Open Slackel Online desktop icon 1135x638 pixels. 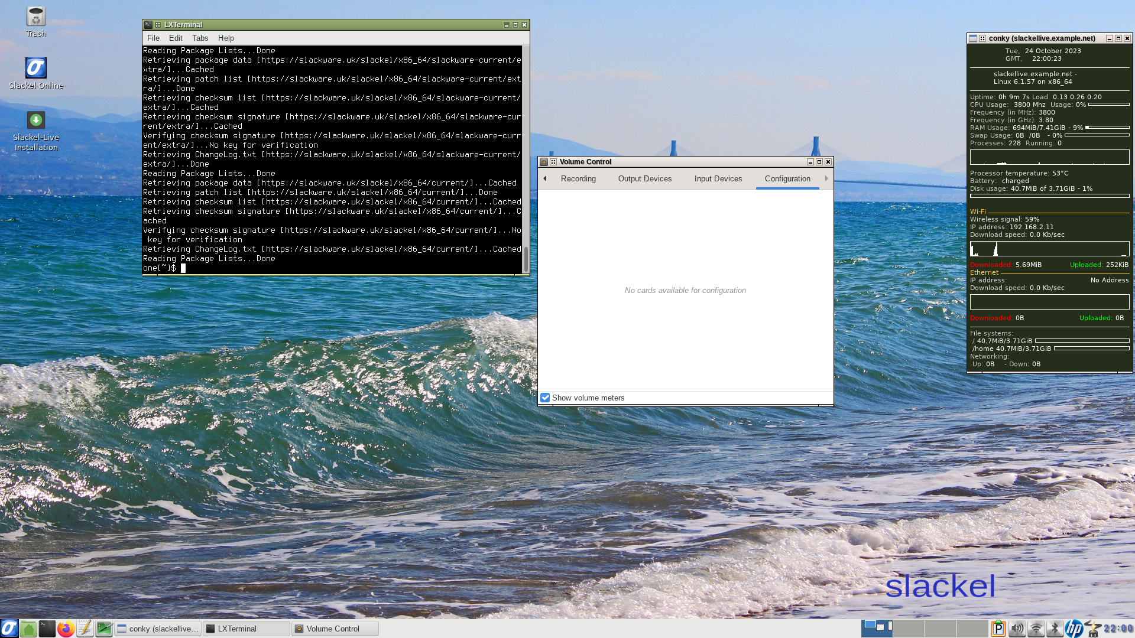[36, 73]
